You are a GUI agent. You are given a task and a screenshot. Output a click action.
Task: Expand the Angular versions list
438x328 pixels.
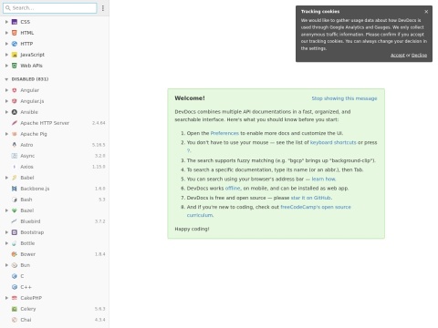pos(6,90)
